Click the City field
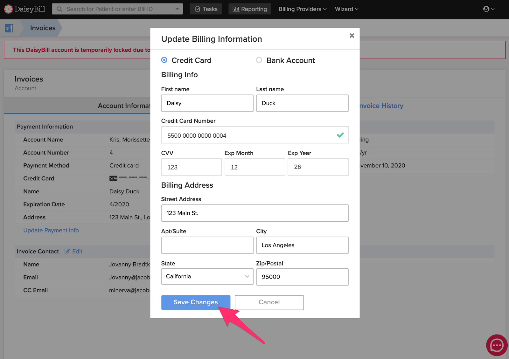This screenshot has height=359, width=509. (302, 245)
